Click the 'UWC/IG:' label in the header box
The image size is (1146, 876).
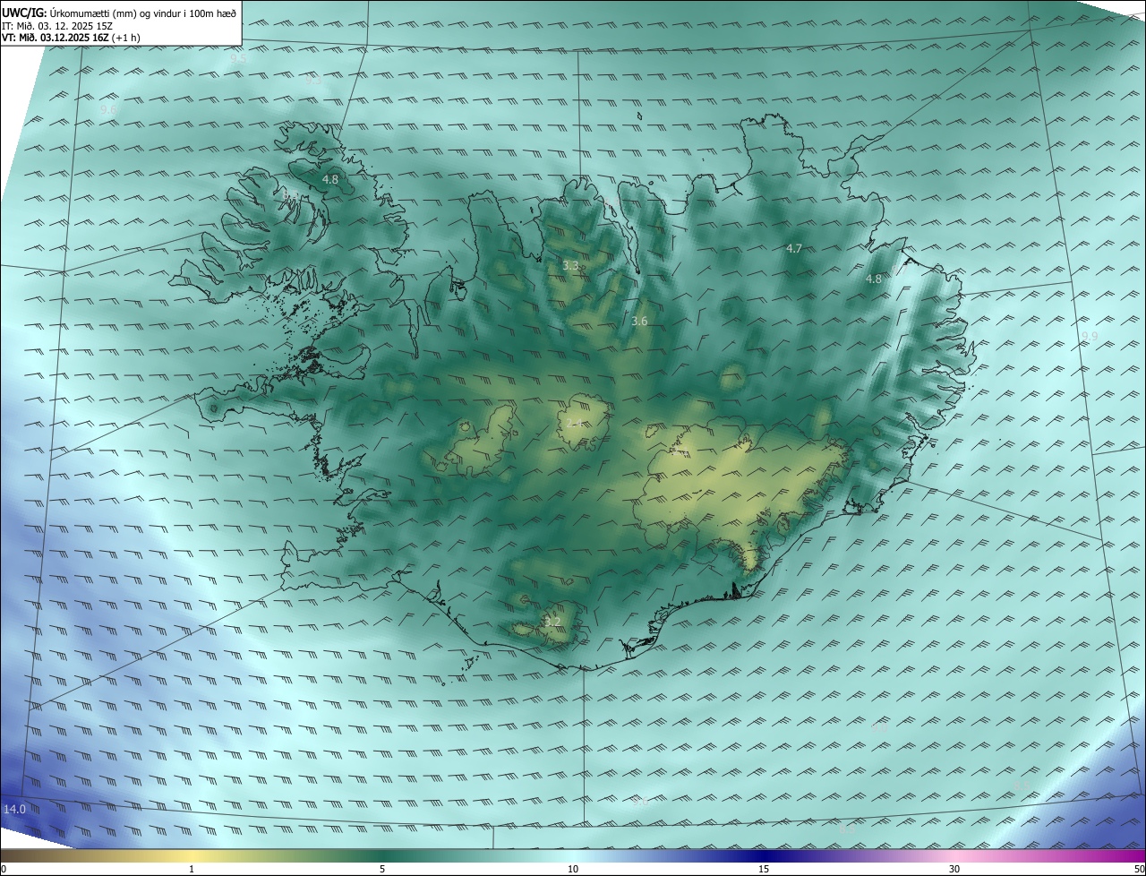24,13
